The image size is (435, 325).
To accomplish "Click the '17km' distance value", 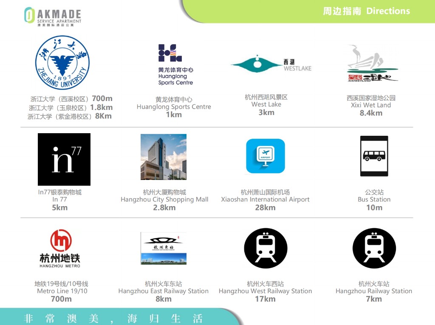I will click(265, 299).
